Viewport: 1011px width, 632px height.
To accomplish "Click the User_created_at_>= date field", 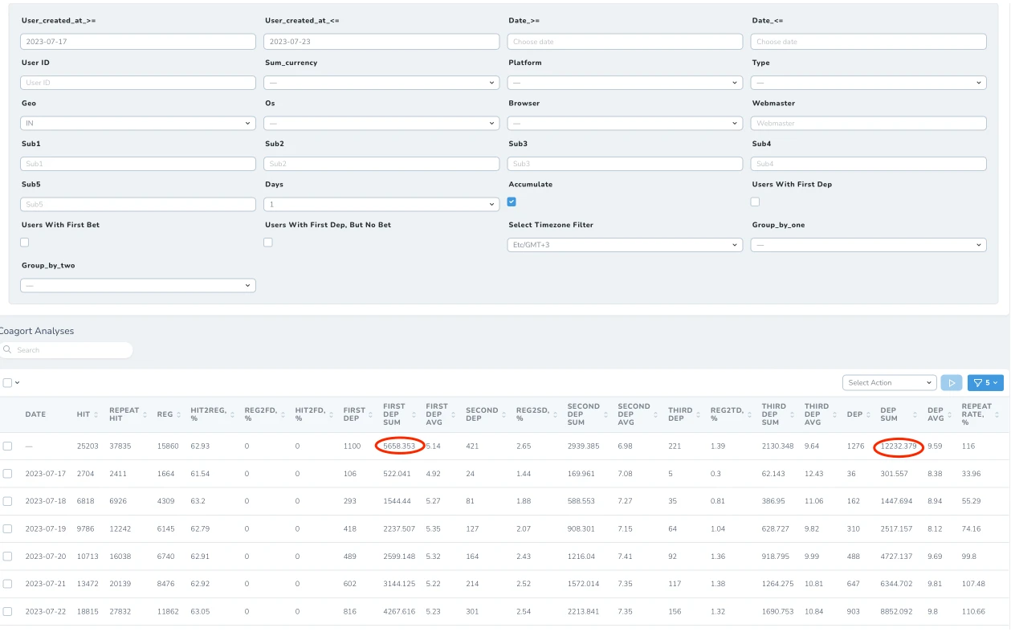I will point(137,42).
